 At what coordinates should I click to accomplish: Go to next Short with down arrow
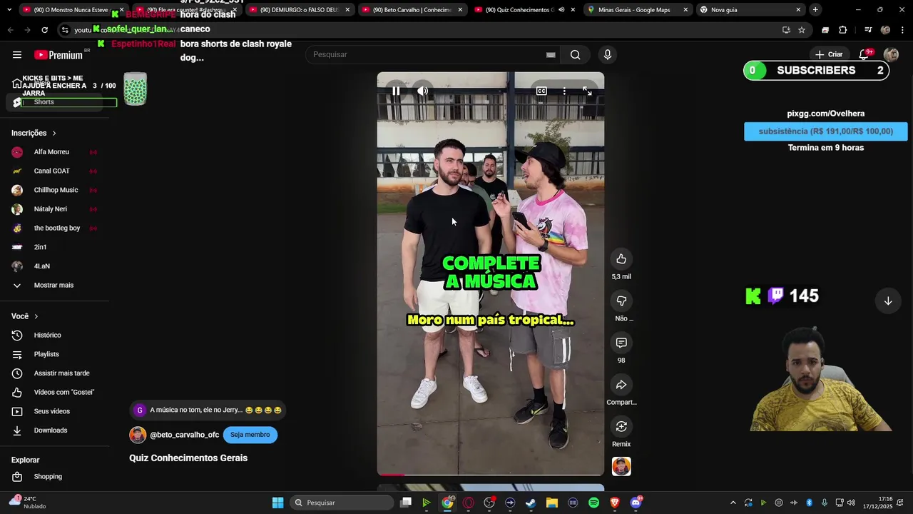[888, 301]
